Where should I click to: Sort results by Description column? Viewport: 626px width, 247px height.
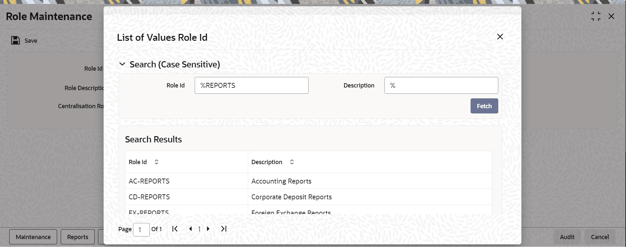292,162
